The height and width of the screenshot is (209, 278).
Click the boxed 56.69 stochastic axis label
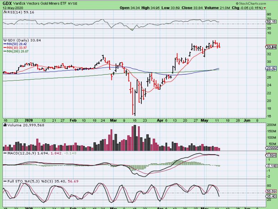coord(271,191)
